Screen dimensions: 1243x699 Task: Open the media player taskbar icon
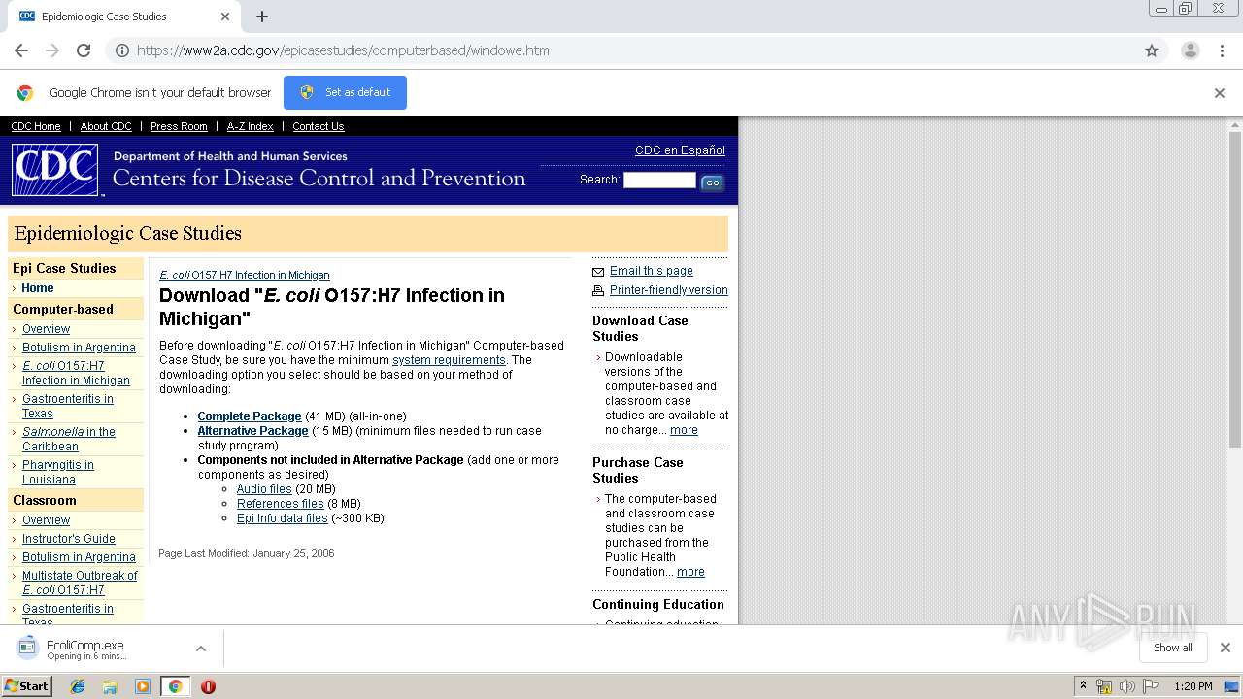[143, 686]
